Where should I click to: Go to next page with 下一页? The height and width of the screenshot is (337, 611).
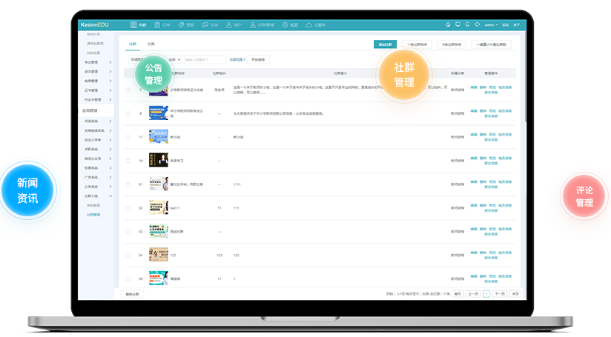pyautogui.click(x=500, y=294)
